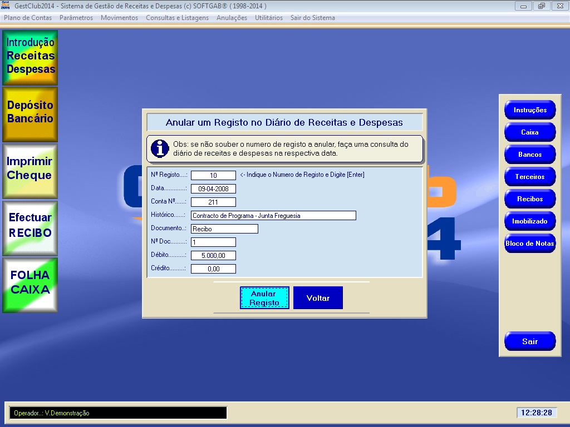Click the Instruções side button

click(x=529, y=110)
